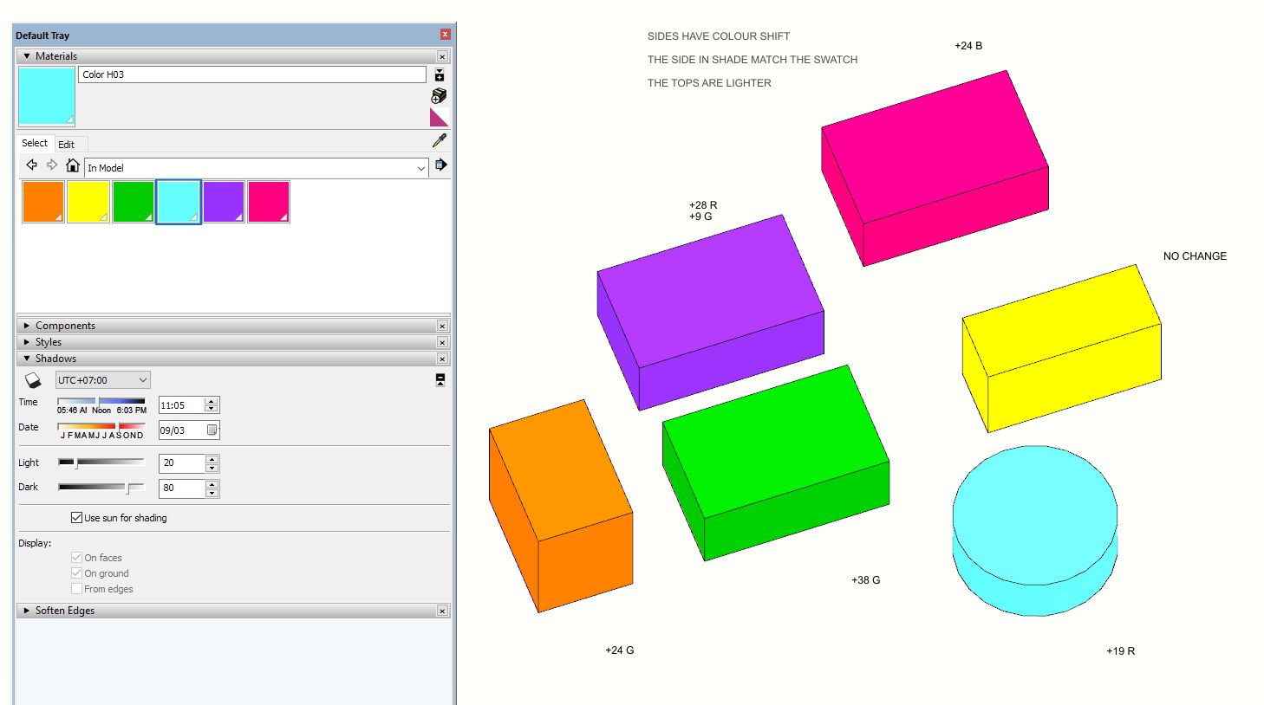The image size is (1264, 705).
Task: Pick the Sample Paint eyedropper tool
Action: coord(439,139)
